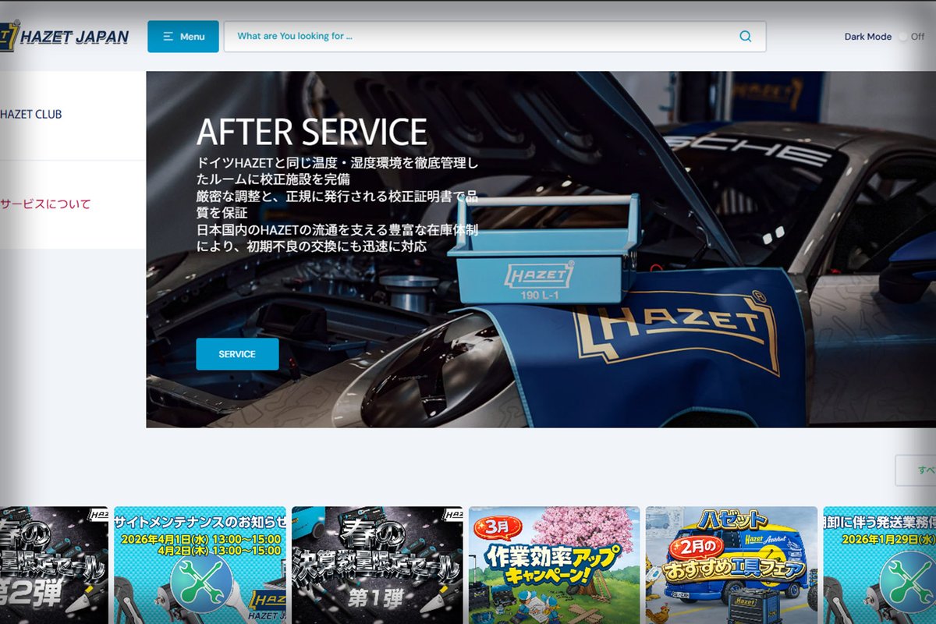This screenshot has height=624, width=936.
Task: Click the SERVICE button on the banner
Action: pos(237,354)
